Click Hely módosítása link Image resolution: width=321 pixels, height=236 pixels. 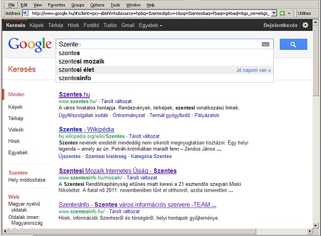click(27, 180)
